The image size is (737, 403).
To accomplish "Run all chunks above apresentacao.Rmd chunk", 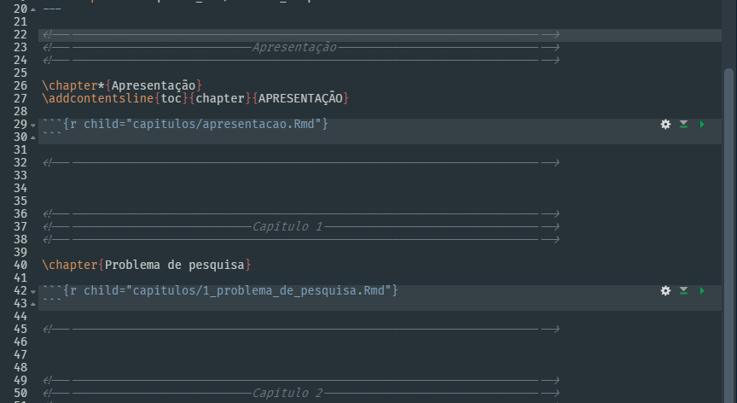I will [684, 124].
